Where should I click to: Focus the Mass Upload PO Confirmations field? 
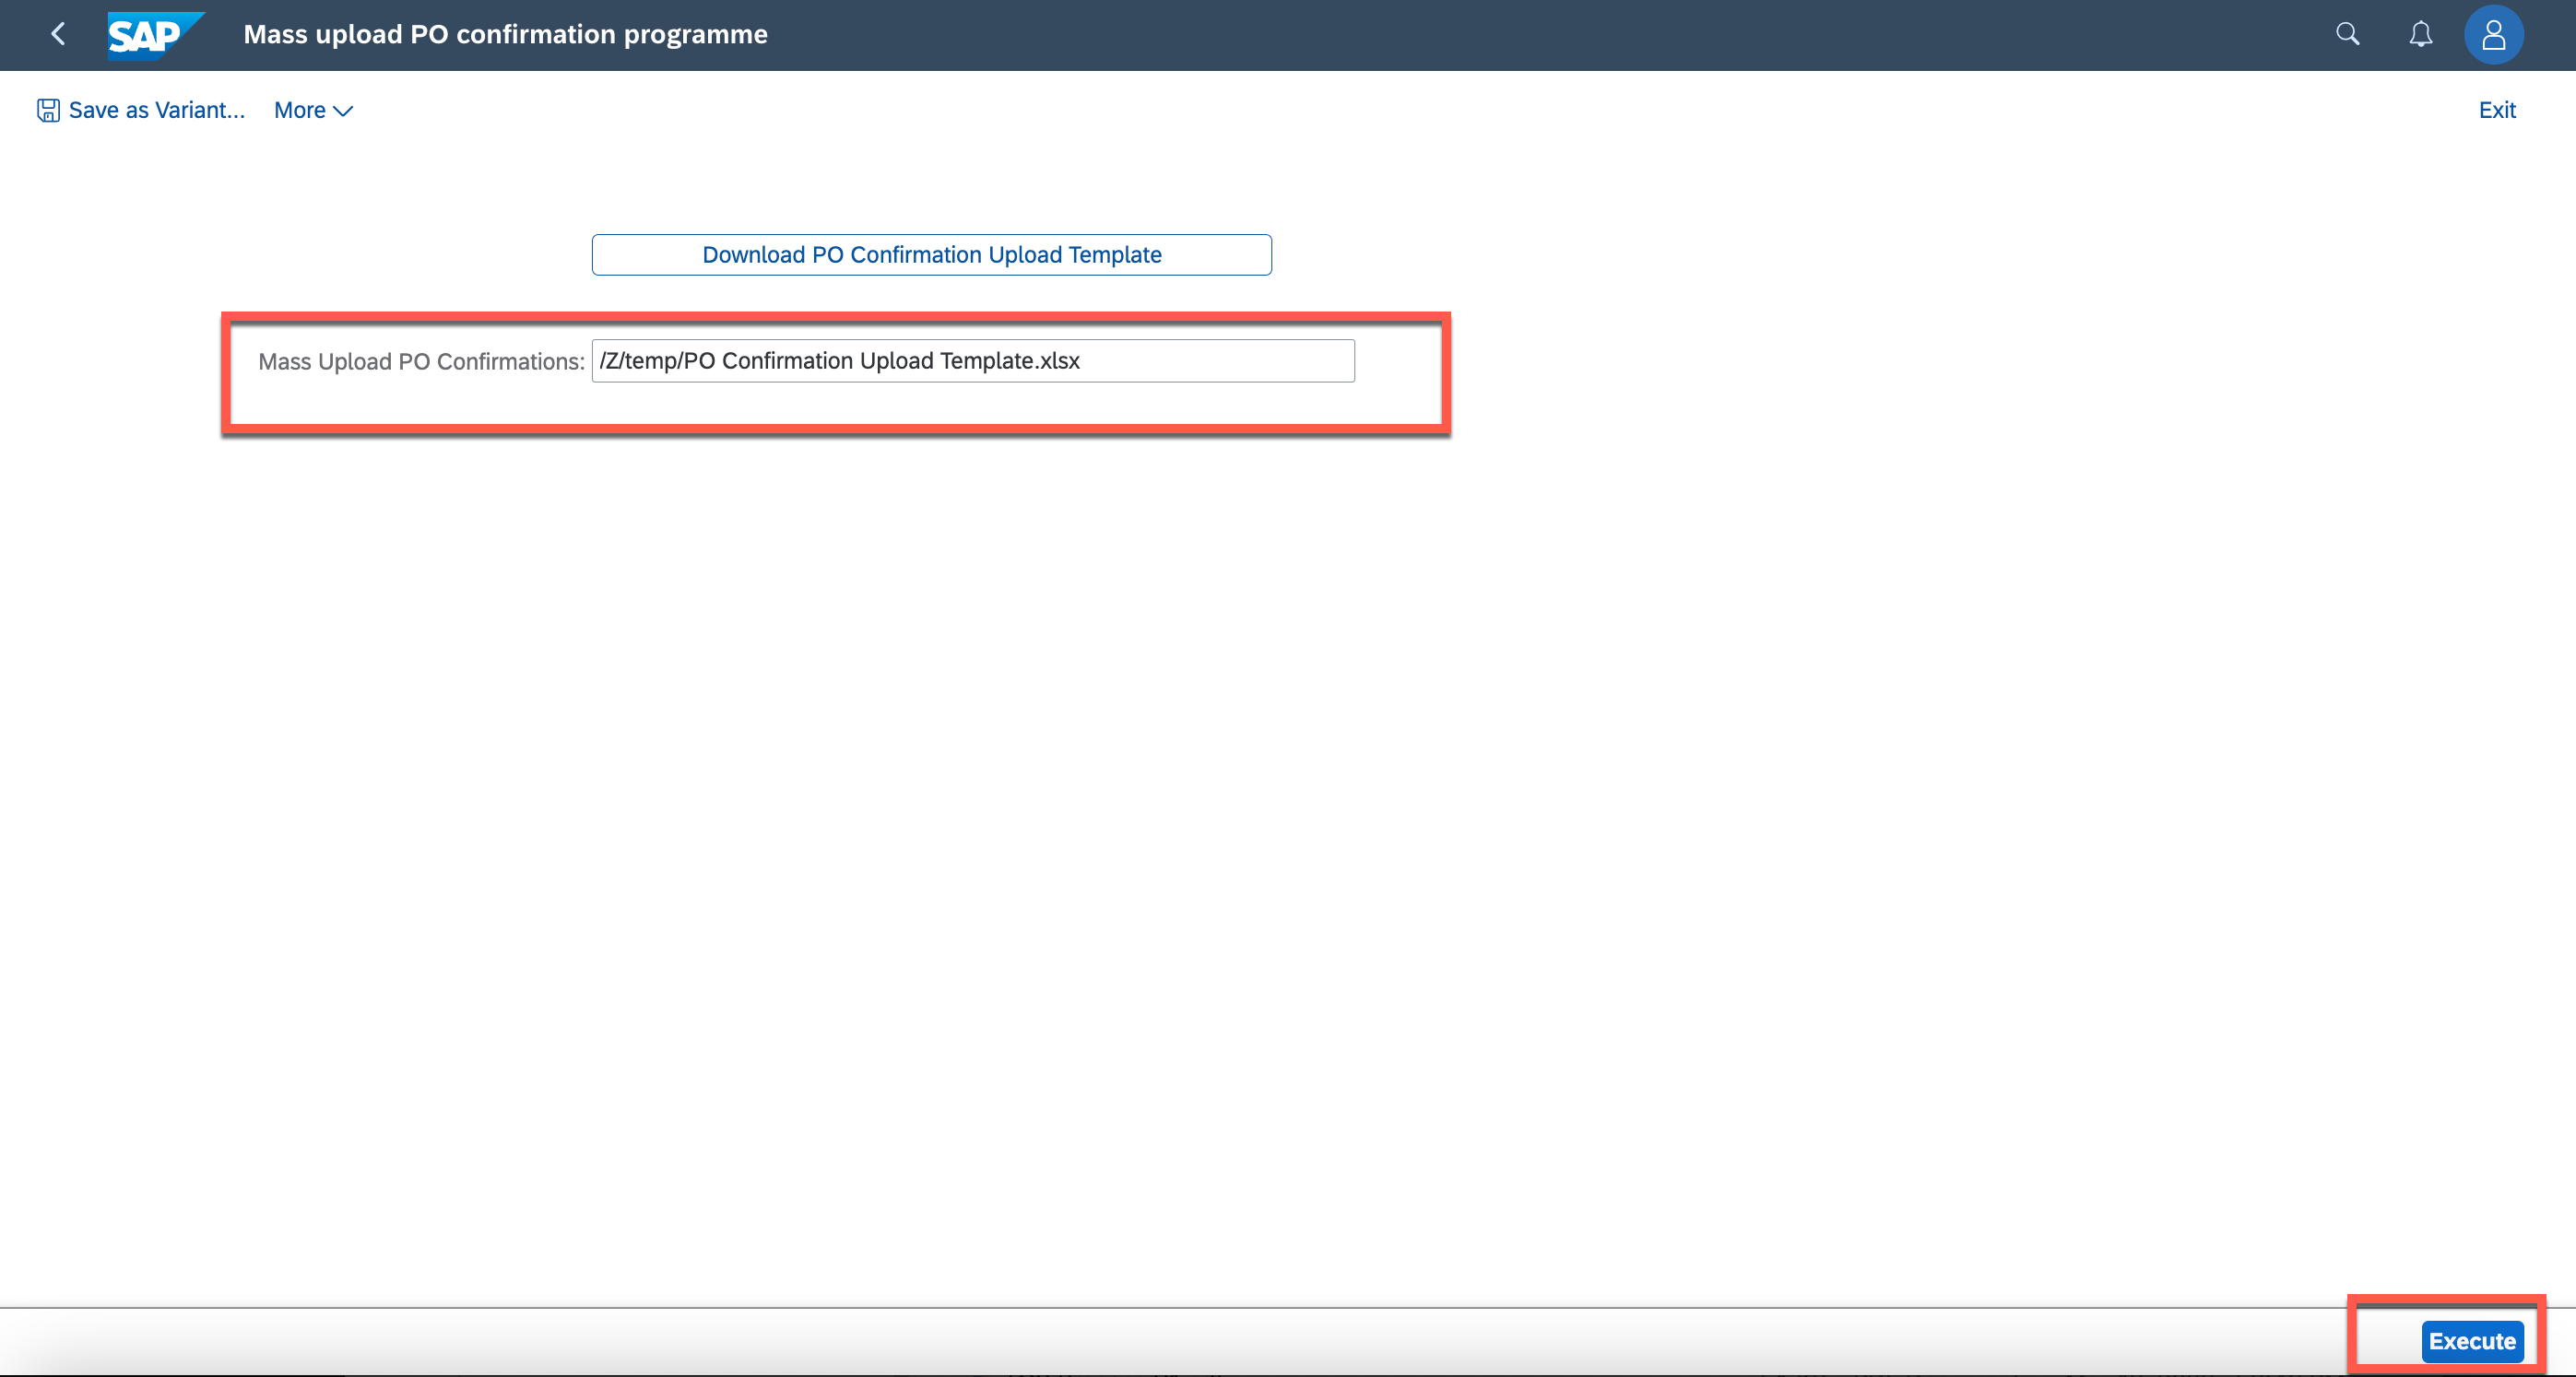[x=972, y=361]
